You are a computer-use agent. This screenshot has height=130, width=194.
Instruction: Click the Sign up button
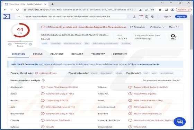(x=181, y=16)
